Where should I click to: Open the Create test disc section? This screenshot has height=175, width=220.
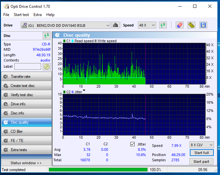(x=27, y=86)
